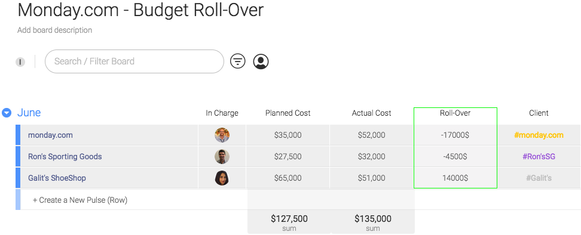Open Galit's ShoeShop person avatar
The height and width of the screenshot is (235, 581).
click(x=222, y=178)
